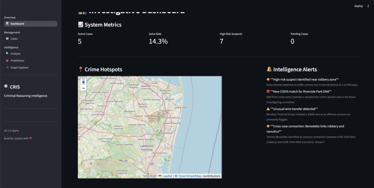Image resolution: width=374 pixels, height=188 pixels.
Task: Click the Graph Explorer globe icon
Action: pos(7,68)
